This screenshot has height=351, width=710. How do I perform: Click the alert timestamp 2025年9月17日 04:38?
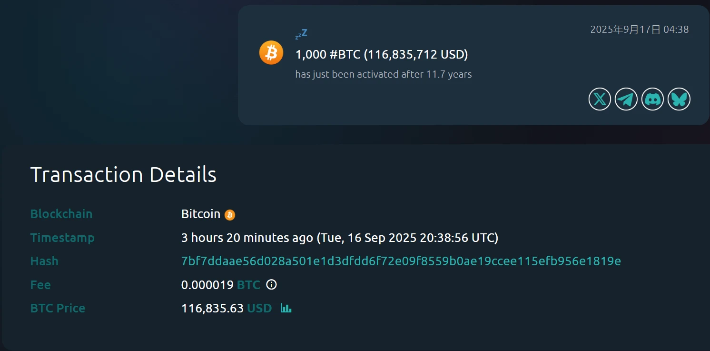(640, 29)
